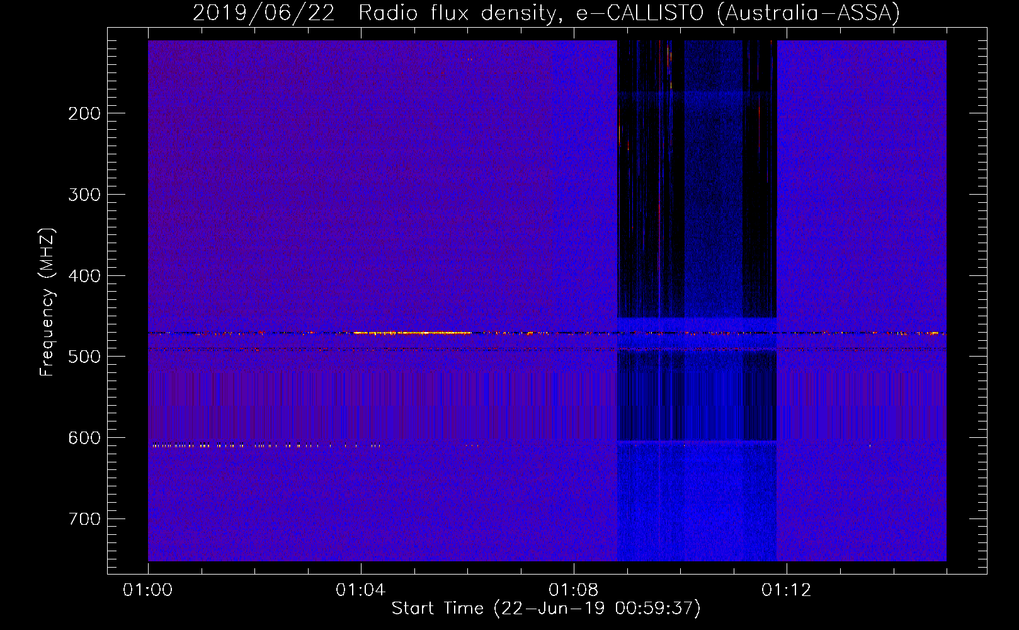Click the 01:04 time tick label
The width and height of the screenshot is (1019, 630).
(361, 590)
